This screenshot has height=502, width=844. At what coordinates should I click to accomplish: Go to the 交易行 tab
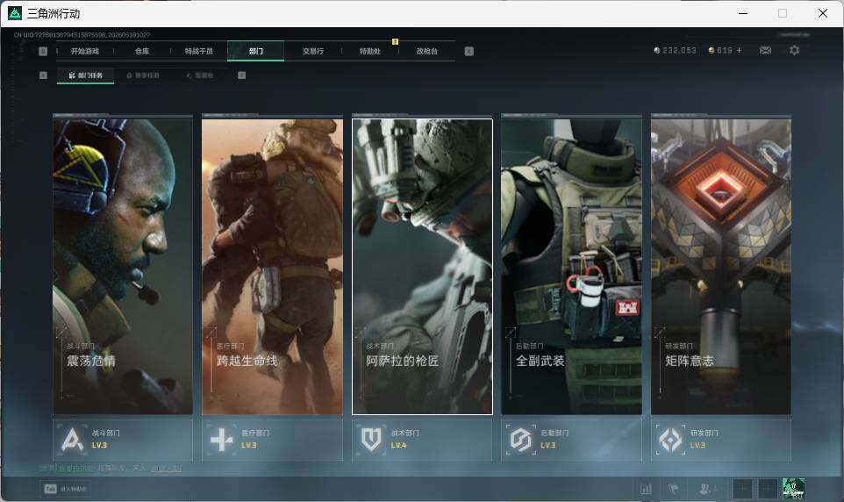(x=312, y=51)
